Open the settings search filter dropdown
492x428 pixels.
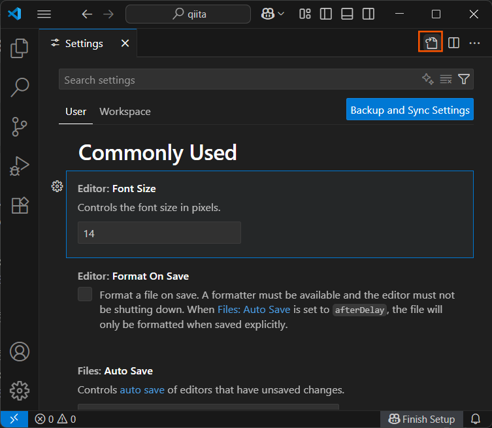pyautogui.click(x=464, y=80)
